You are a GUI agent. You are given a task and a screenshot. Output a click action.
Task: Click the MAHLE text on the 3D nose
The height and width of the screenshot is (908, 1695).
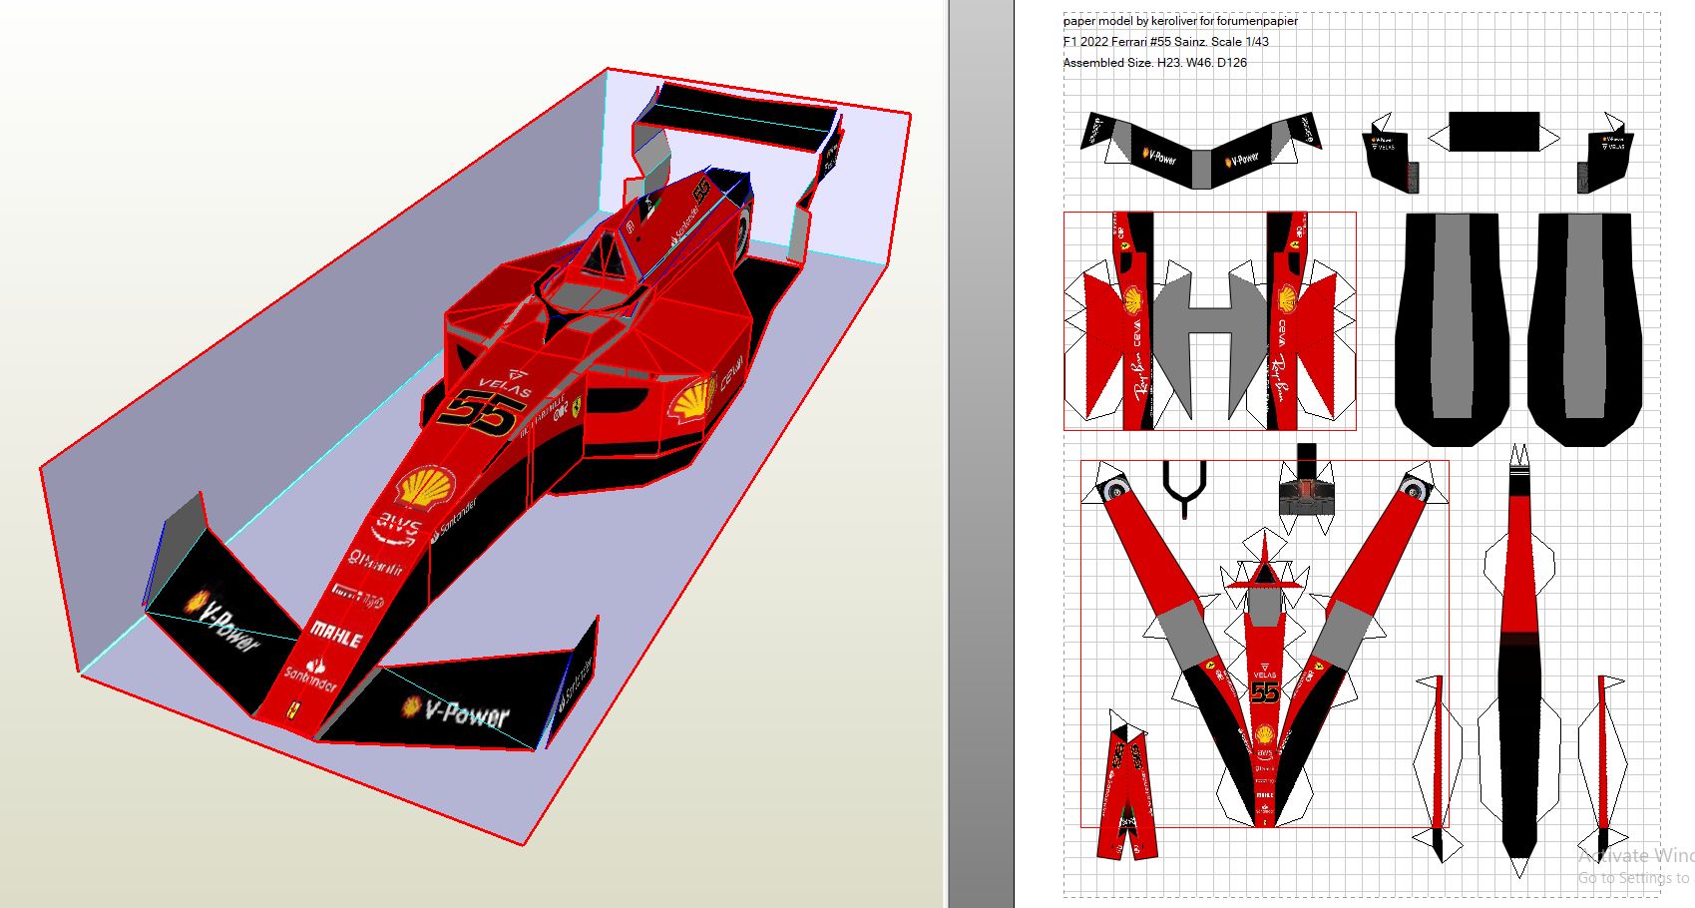pos(335,633)
